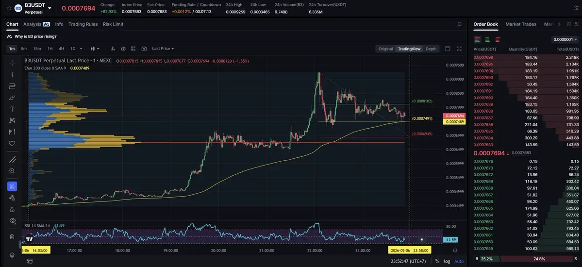Select the text annotation tool
Image resolution: width=582 pixels, height=267 pixels.
pos(12,109)
